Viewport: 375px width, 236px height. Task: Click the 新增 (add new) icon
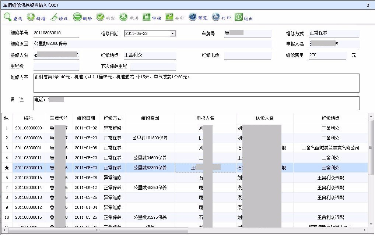pyautogui.click(x=35, y=17)
